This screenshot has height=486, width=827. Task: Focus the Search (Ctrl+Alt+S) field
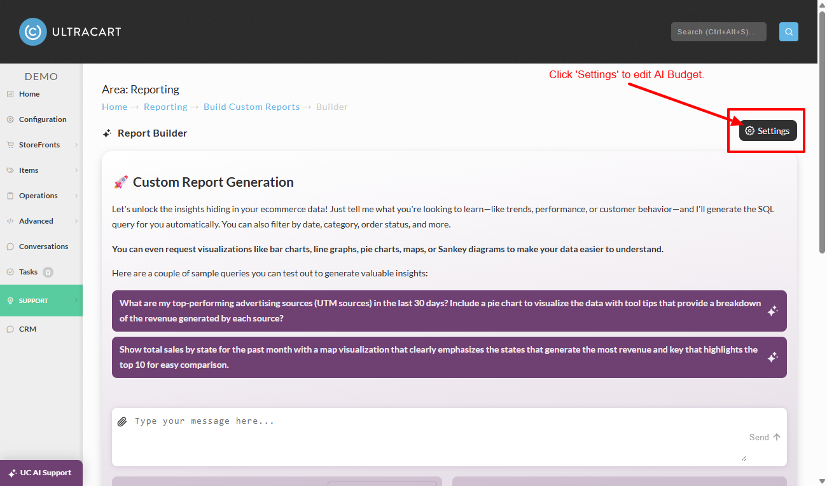click(x=719, y=32)
